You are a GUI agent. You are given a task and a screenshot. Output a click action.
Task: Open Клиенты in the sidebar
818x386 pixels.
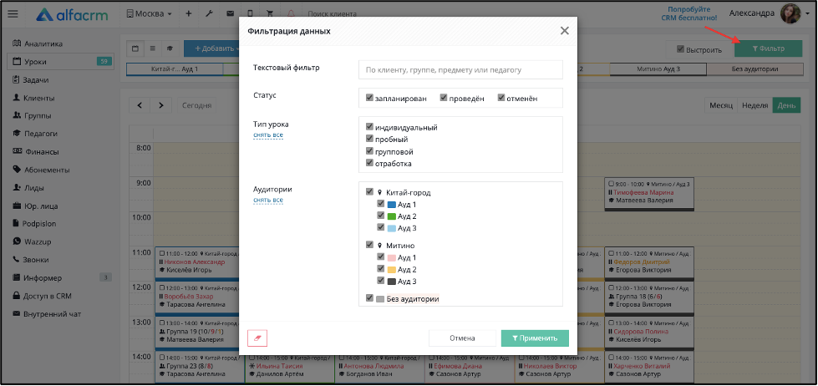point(39,98)
